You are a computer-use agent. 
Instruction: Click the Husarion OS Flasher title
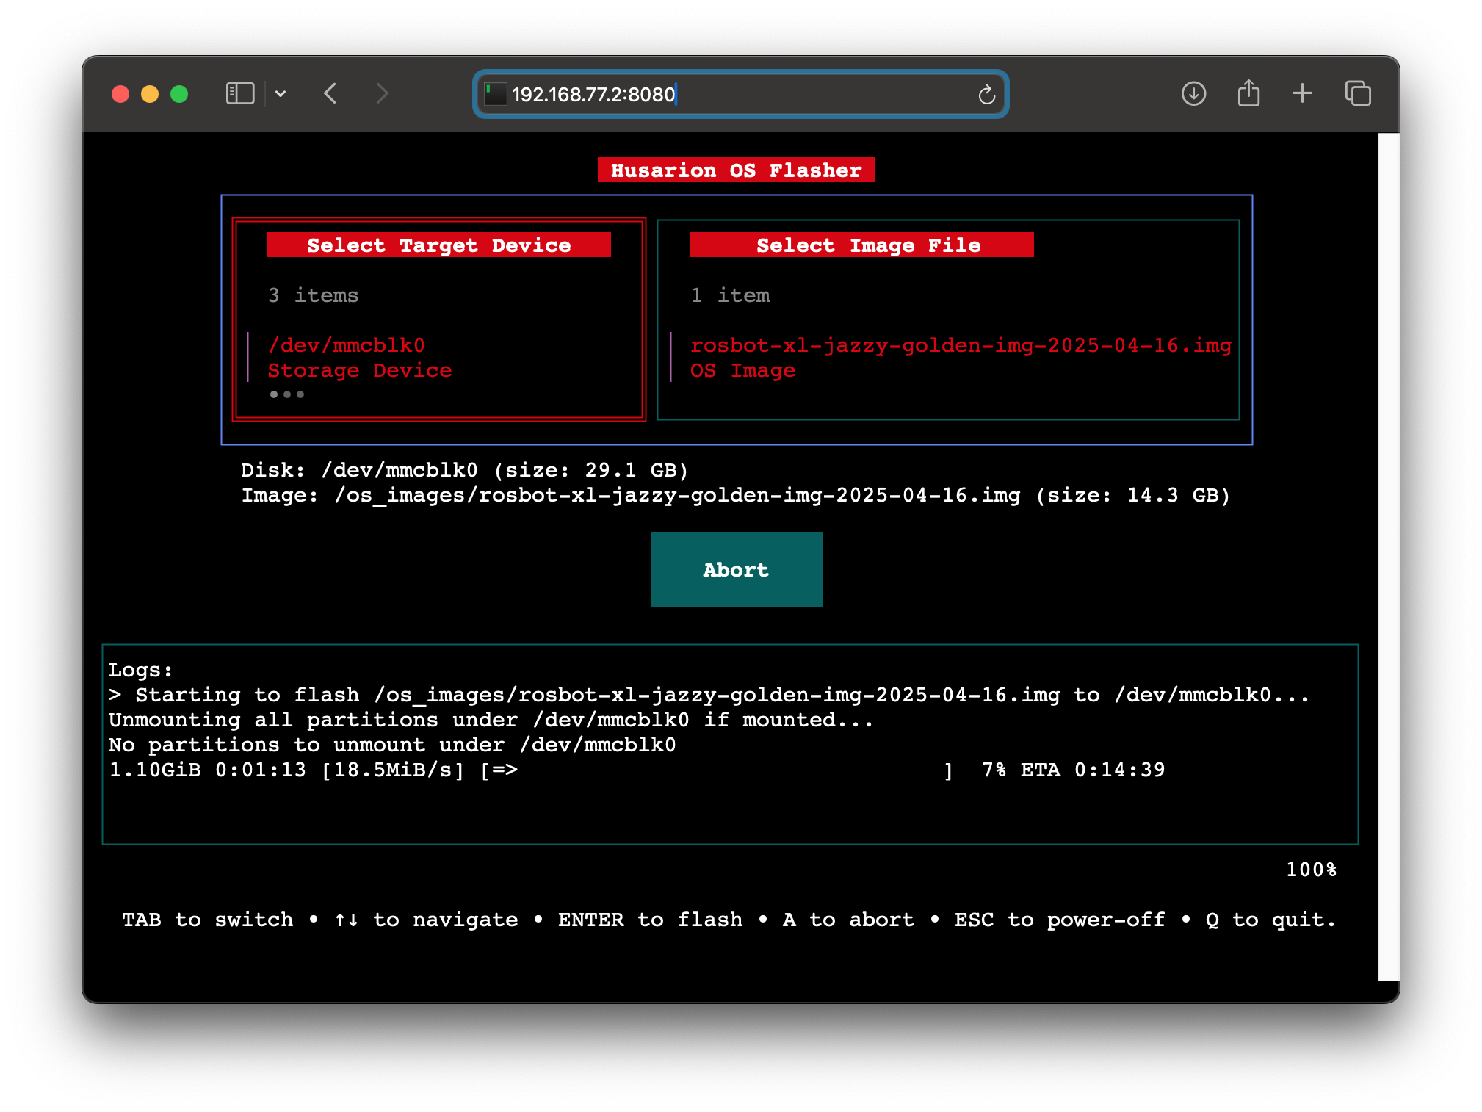click(x=736, y=170)
